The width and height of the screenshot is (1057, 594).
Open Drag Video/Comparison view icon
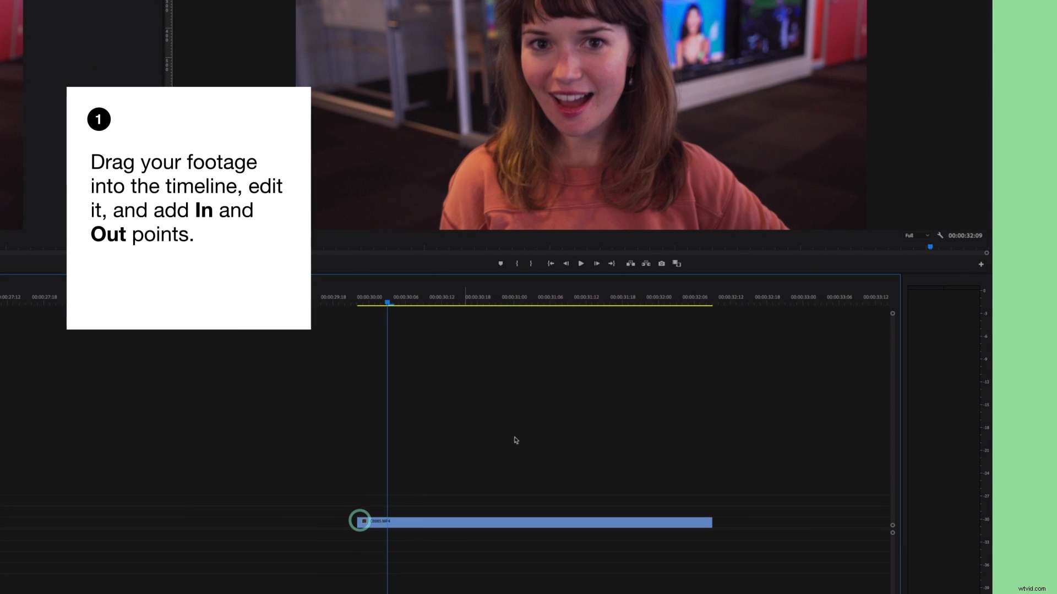tap(677, 263)
